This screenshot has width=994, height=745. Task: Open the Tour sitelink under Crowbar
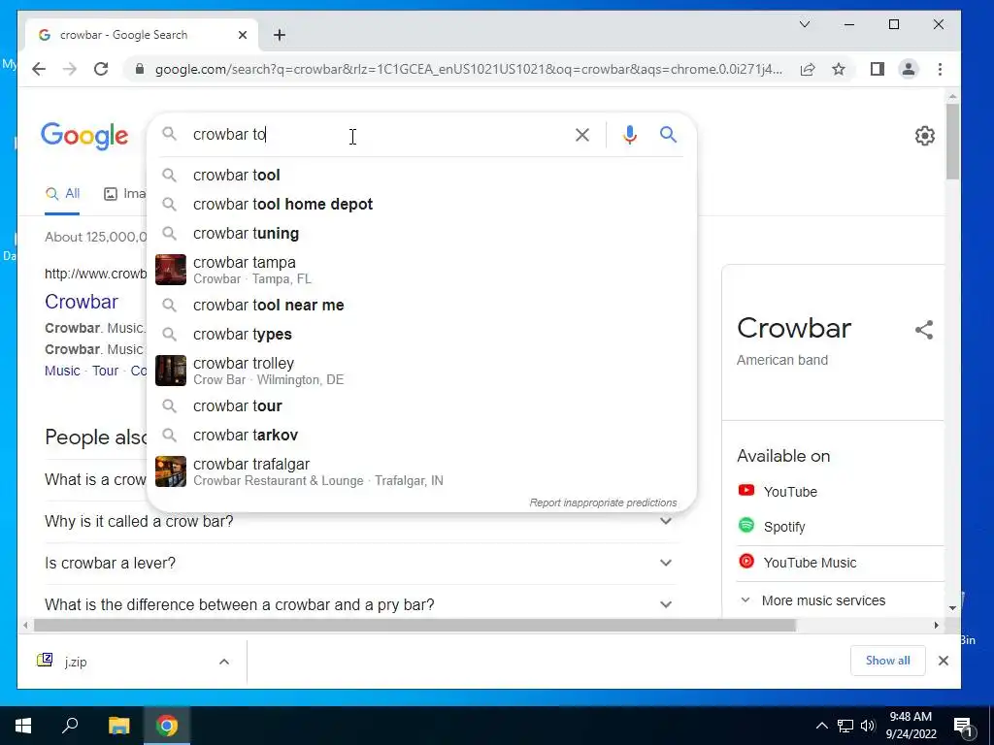105,371
